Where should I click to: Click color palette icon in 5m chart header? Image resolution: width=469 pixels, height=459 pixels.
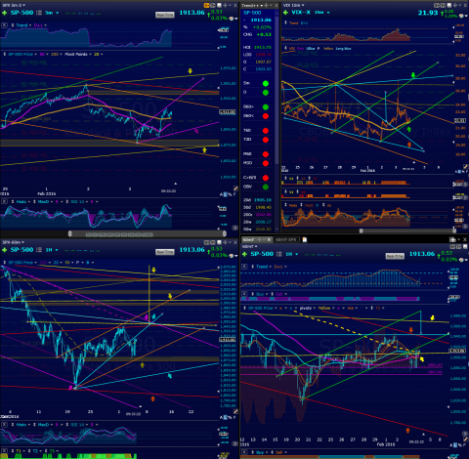pos(232,19)
